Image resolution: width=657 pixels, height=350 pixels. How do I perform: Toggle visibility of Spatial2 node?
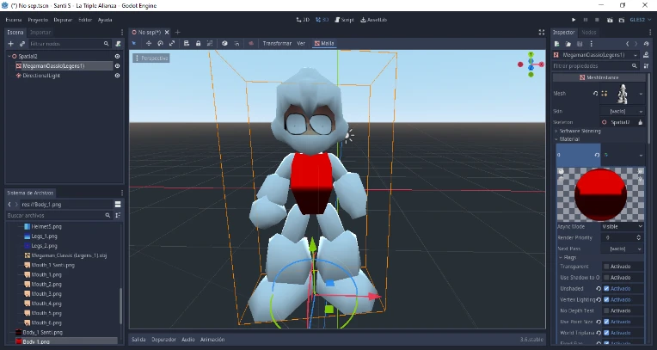[117, 56]
